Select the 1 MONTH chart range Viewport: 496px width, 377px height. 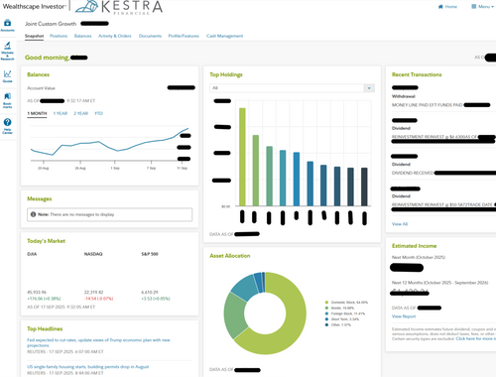(x=37, y=113)
